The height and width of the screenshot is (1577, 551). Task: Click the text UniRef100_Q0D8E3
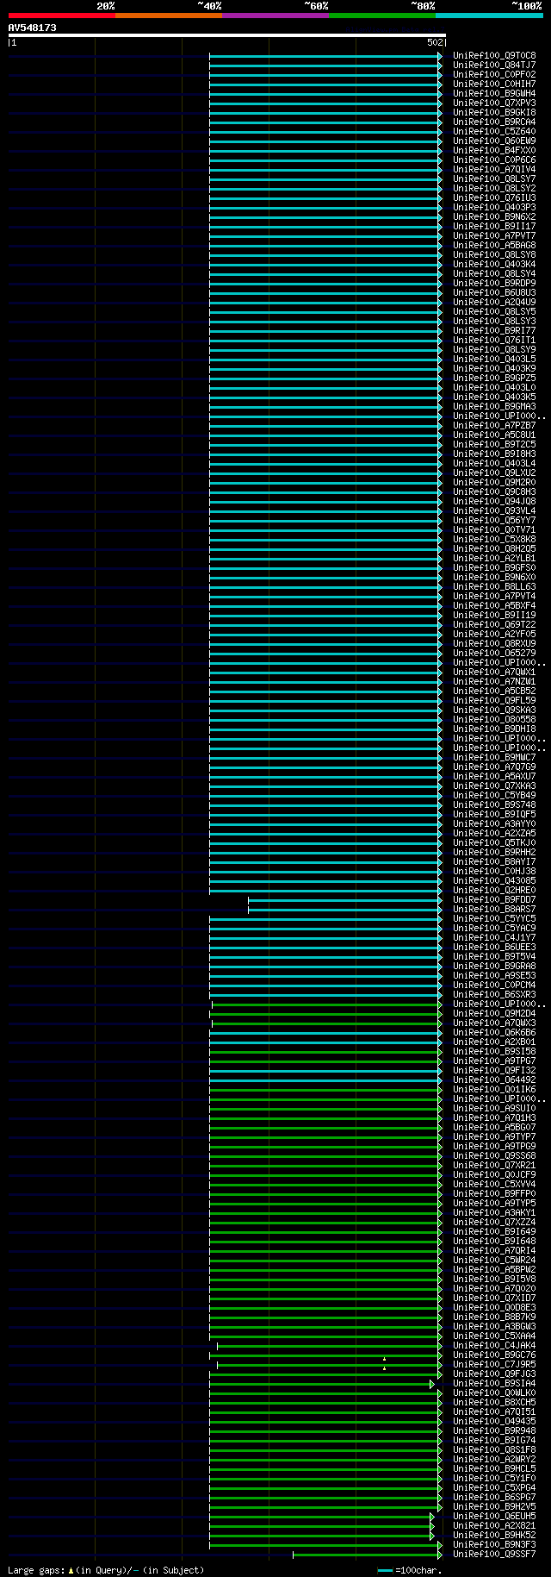coord(494,1308)
